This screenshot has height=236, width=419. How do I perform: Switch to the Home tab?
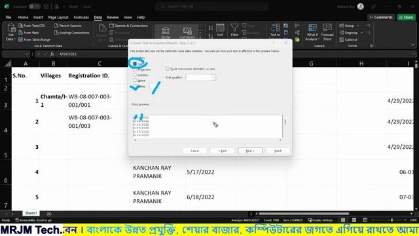pos(23,17)
